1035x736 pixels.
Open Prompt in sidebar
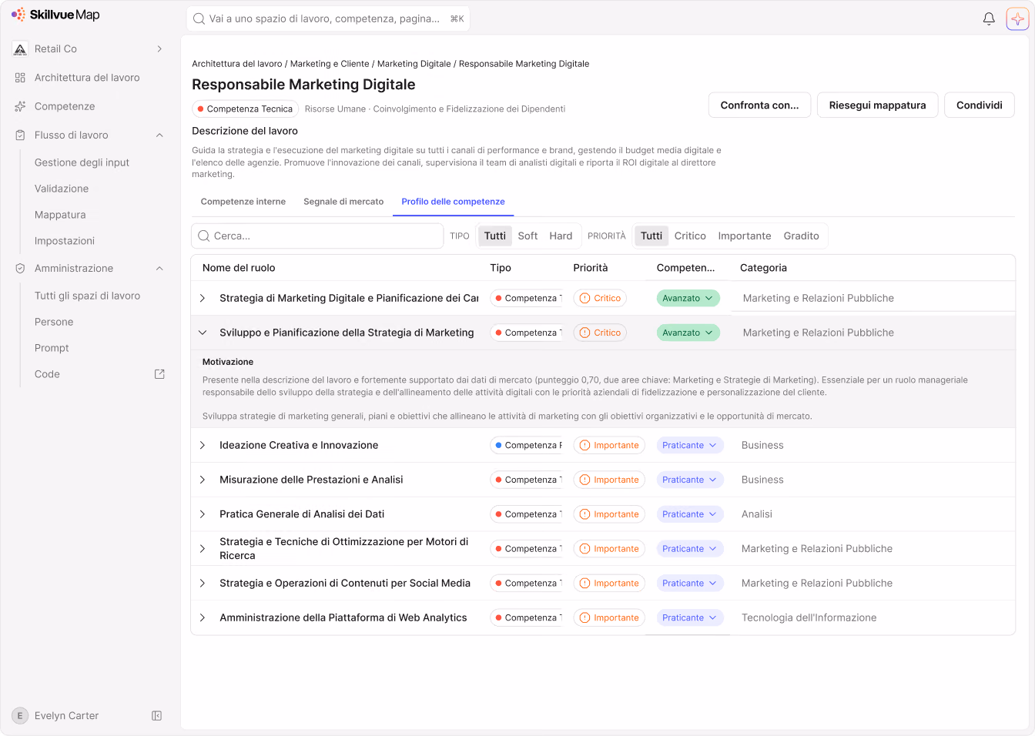pos(52,348)
